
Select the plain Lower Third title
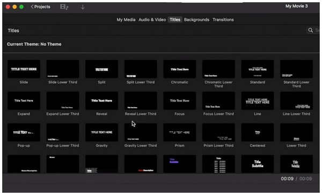point(296,132)
